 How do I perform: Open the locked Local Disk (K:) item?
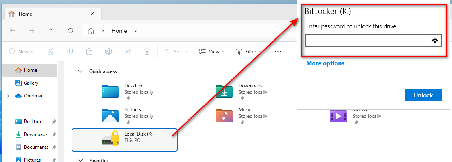point(124,140)
